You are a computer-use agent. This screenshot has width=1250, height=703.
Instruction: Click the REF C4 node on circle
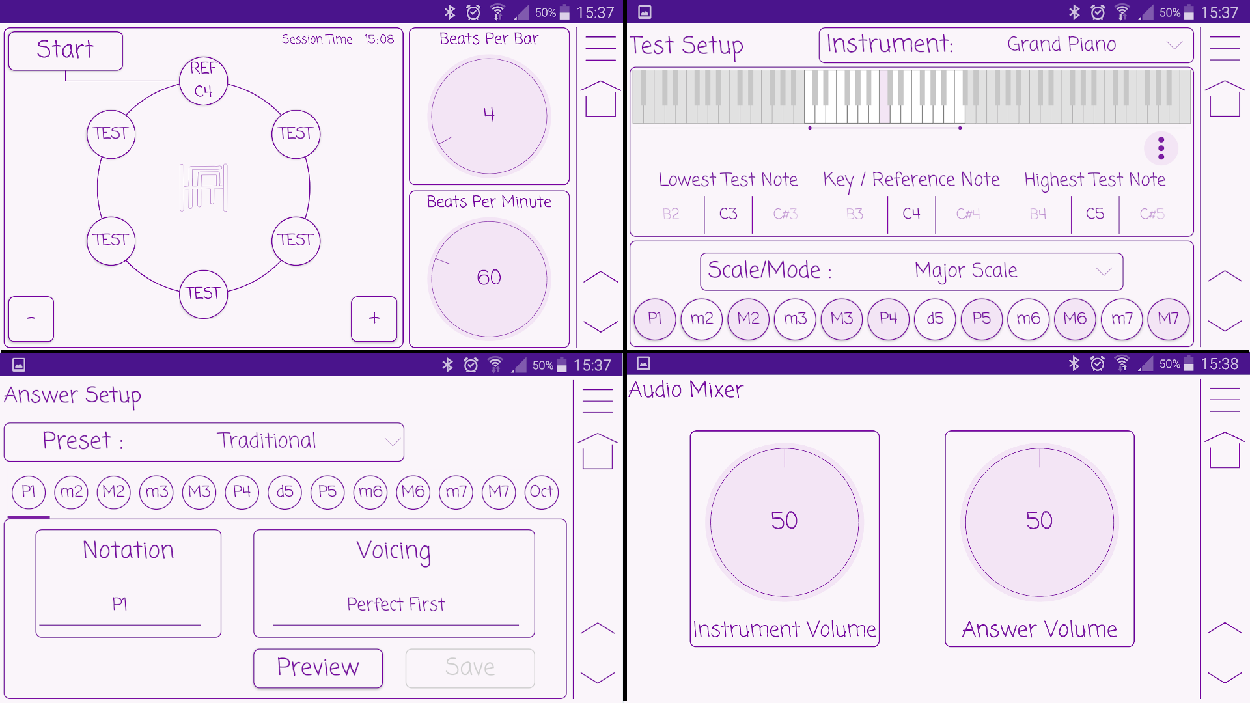click(204, 80)
